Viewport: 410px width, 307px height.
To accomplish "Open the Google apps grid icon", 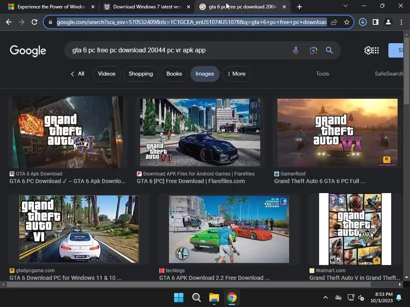I will tap(376, 50).
